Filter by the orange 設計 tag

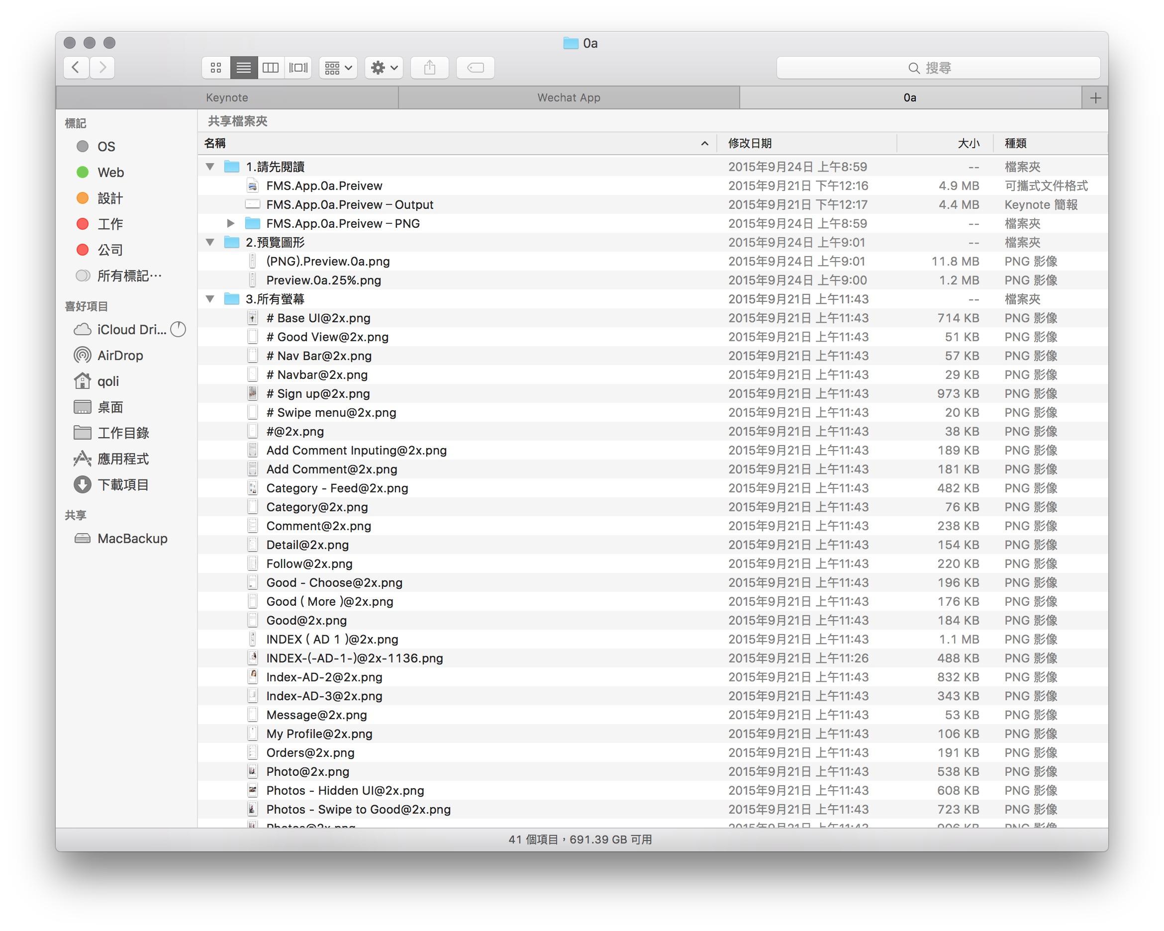point(109,198)
